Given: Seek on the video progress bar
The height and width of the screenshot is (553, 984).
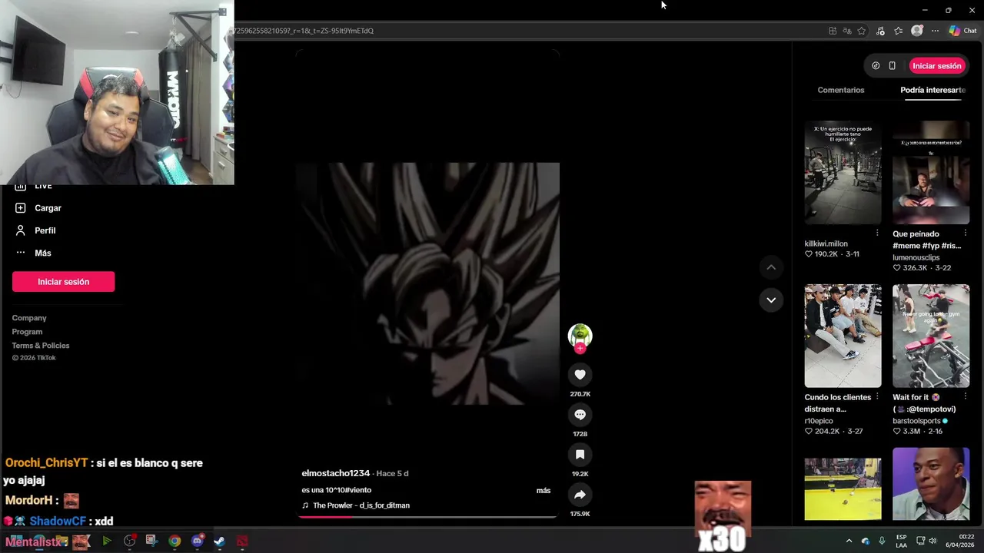Looking at the screenshot, I should (427, 517).
